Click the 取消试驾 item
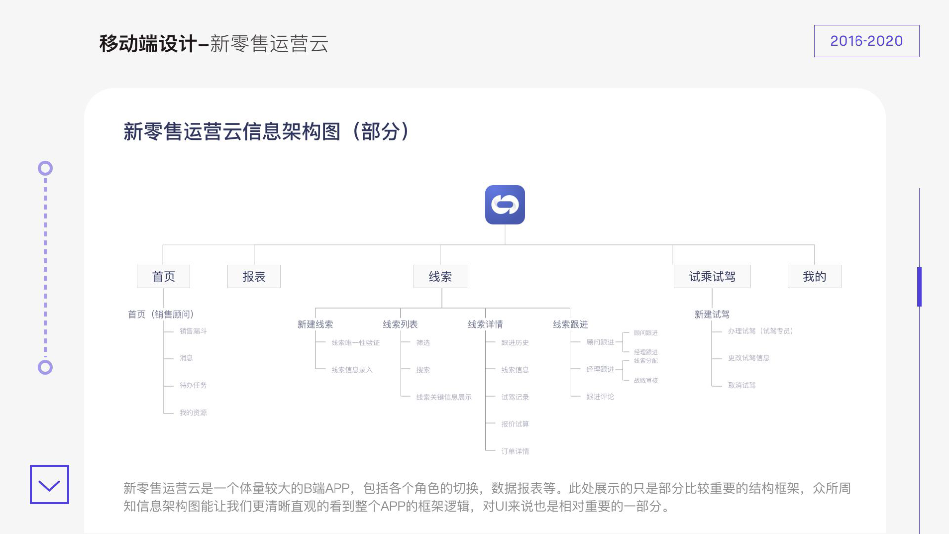Image resolution: width=949 pixels, height=534 pixels. pos(741,385)
